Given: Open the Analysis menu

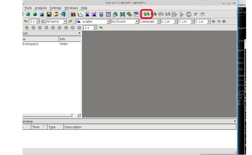Looking at the screenshot, I should (x=40, y=8).
